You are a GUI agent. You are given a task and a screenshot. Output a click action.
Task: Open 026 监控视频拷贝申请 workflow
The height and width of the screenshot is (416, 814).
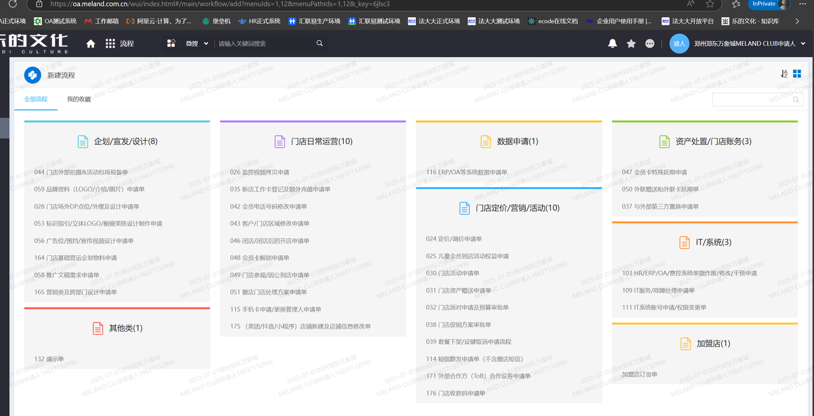259,172
